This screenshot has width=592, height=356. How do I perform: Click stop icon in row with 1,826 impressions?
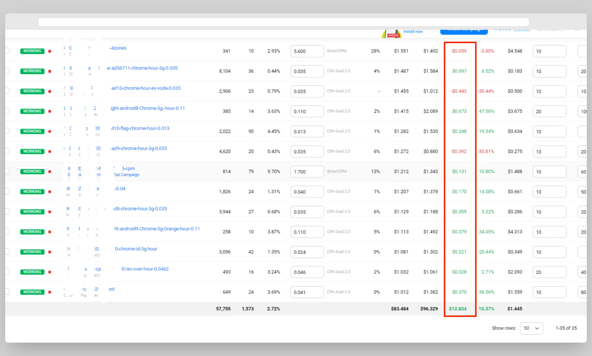(50, 192)
